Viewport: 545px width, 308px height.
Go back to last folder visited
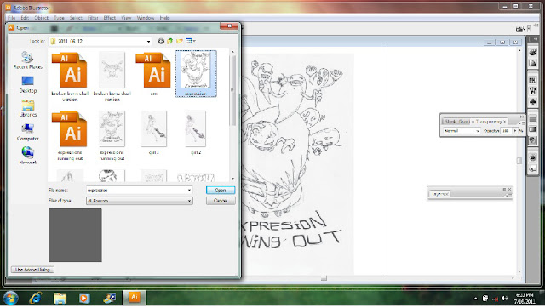(x=161, y=41)
